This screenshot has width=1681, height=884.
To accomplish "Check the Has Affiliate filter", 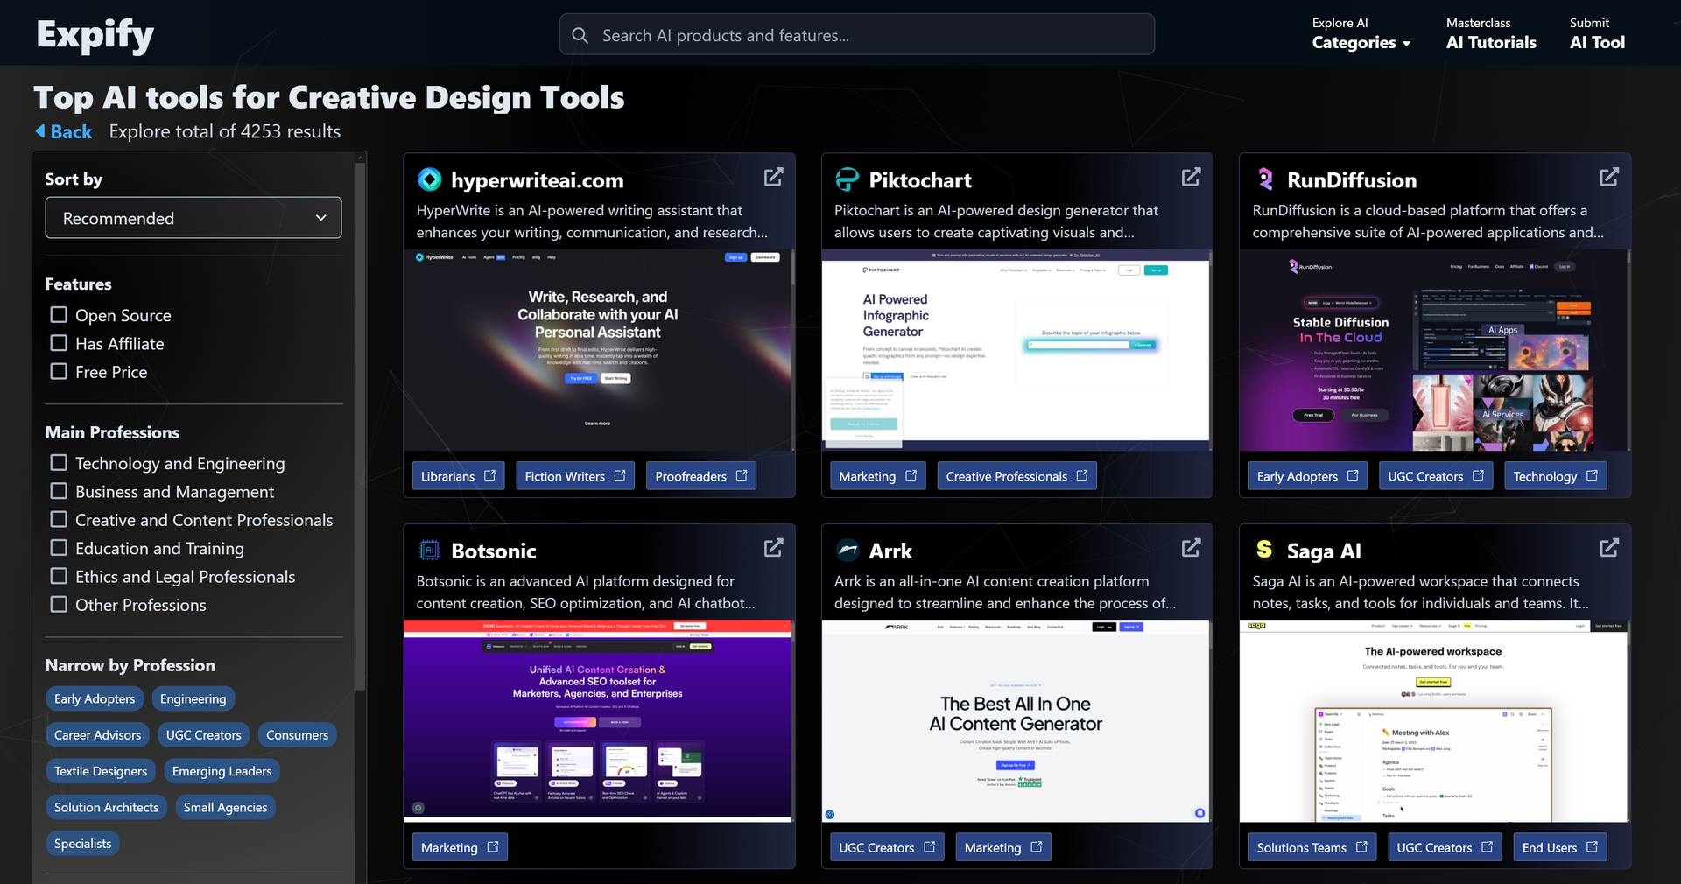I will click(59, 343).
